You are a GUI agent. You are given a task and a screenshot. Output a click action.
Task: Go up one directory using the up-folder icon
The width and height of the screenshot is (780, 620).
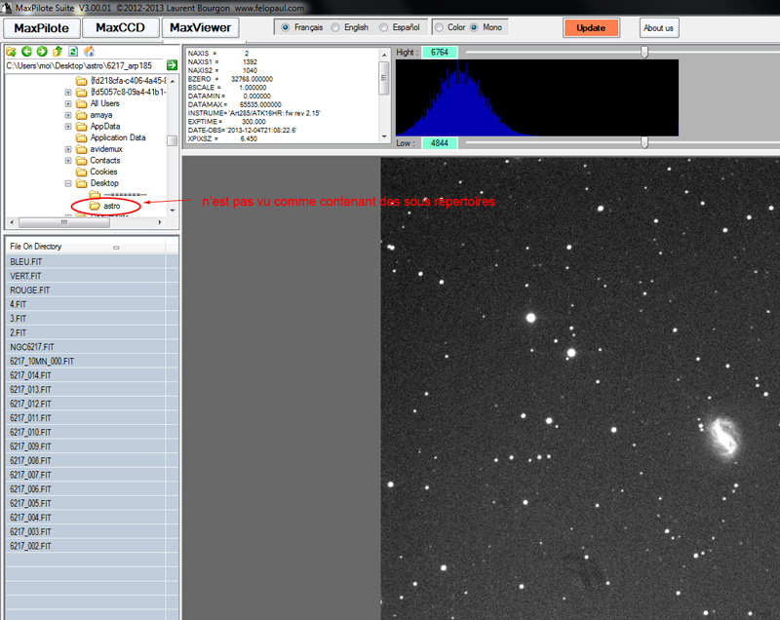coord(58,53)
